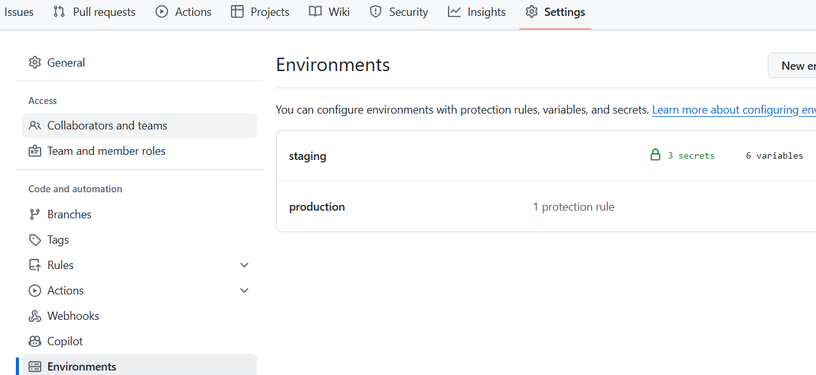Go to Branches settings
Image resolution: width=816 pixels, height=375 pixels.
point(140,214)
